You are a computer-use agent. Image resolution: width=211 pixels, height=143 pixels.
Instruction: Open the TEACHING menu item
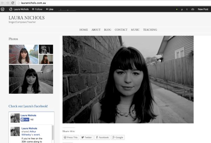(150, 30)
